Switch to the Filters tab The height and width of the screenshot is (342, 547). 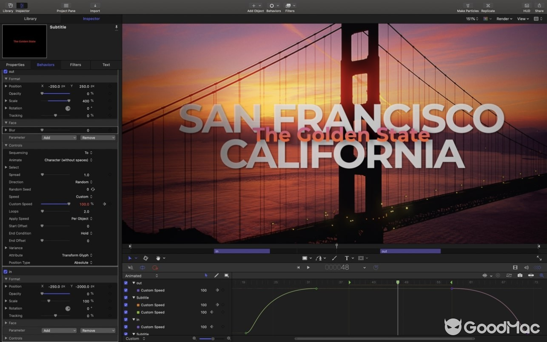coord(75,65)
